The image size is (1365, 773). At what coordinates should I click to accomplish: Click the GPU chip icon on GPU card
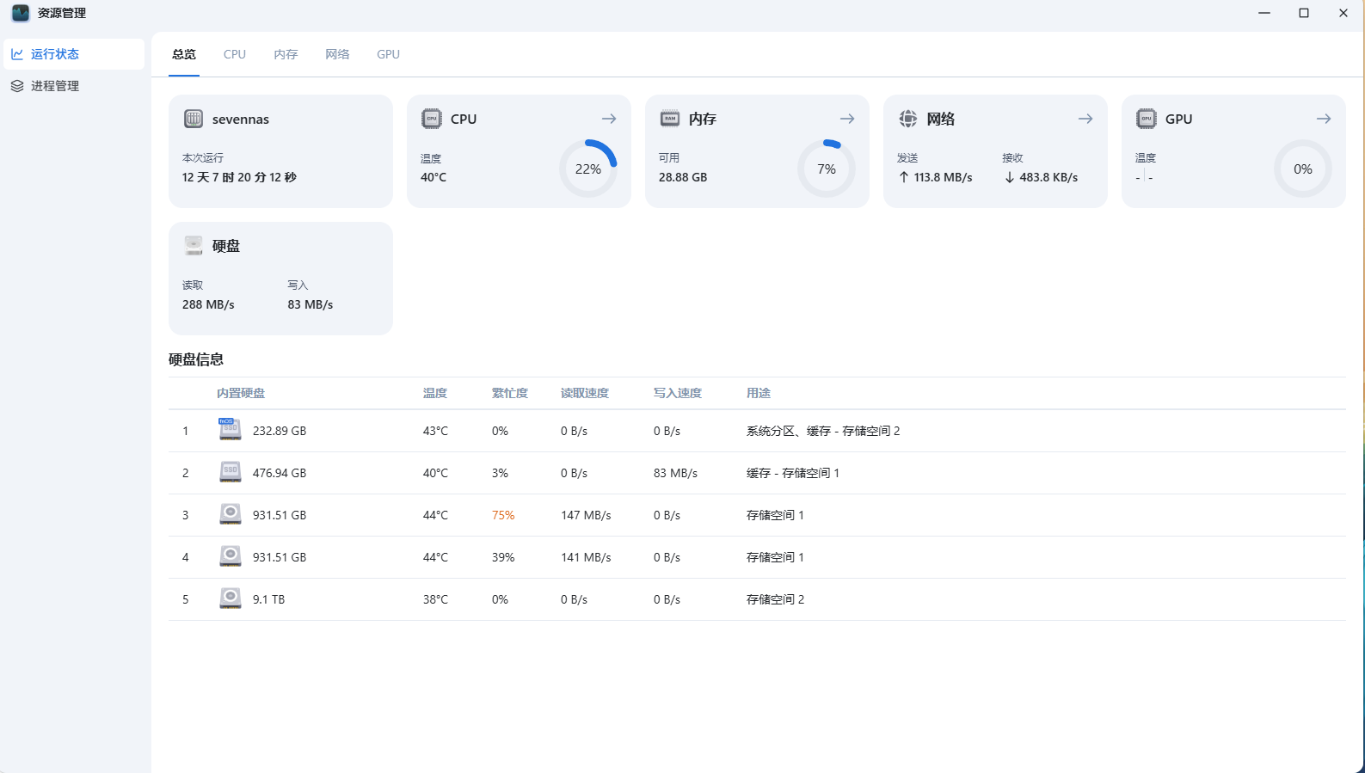(1147, 119)
